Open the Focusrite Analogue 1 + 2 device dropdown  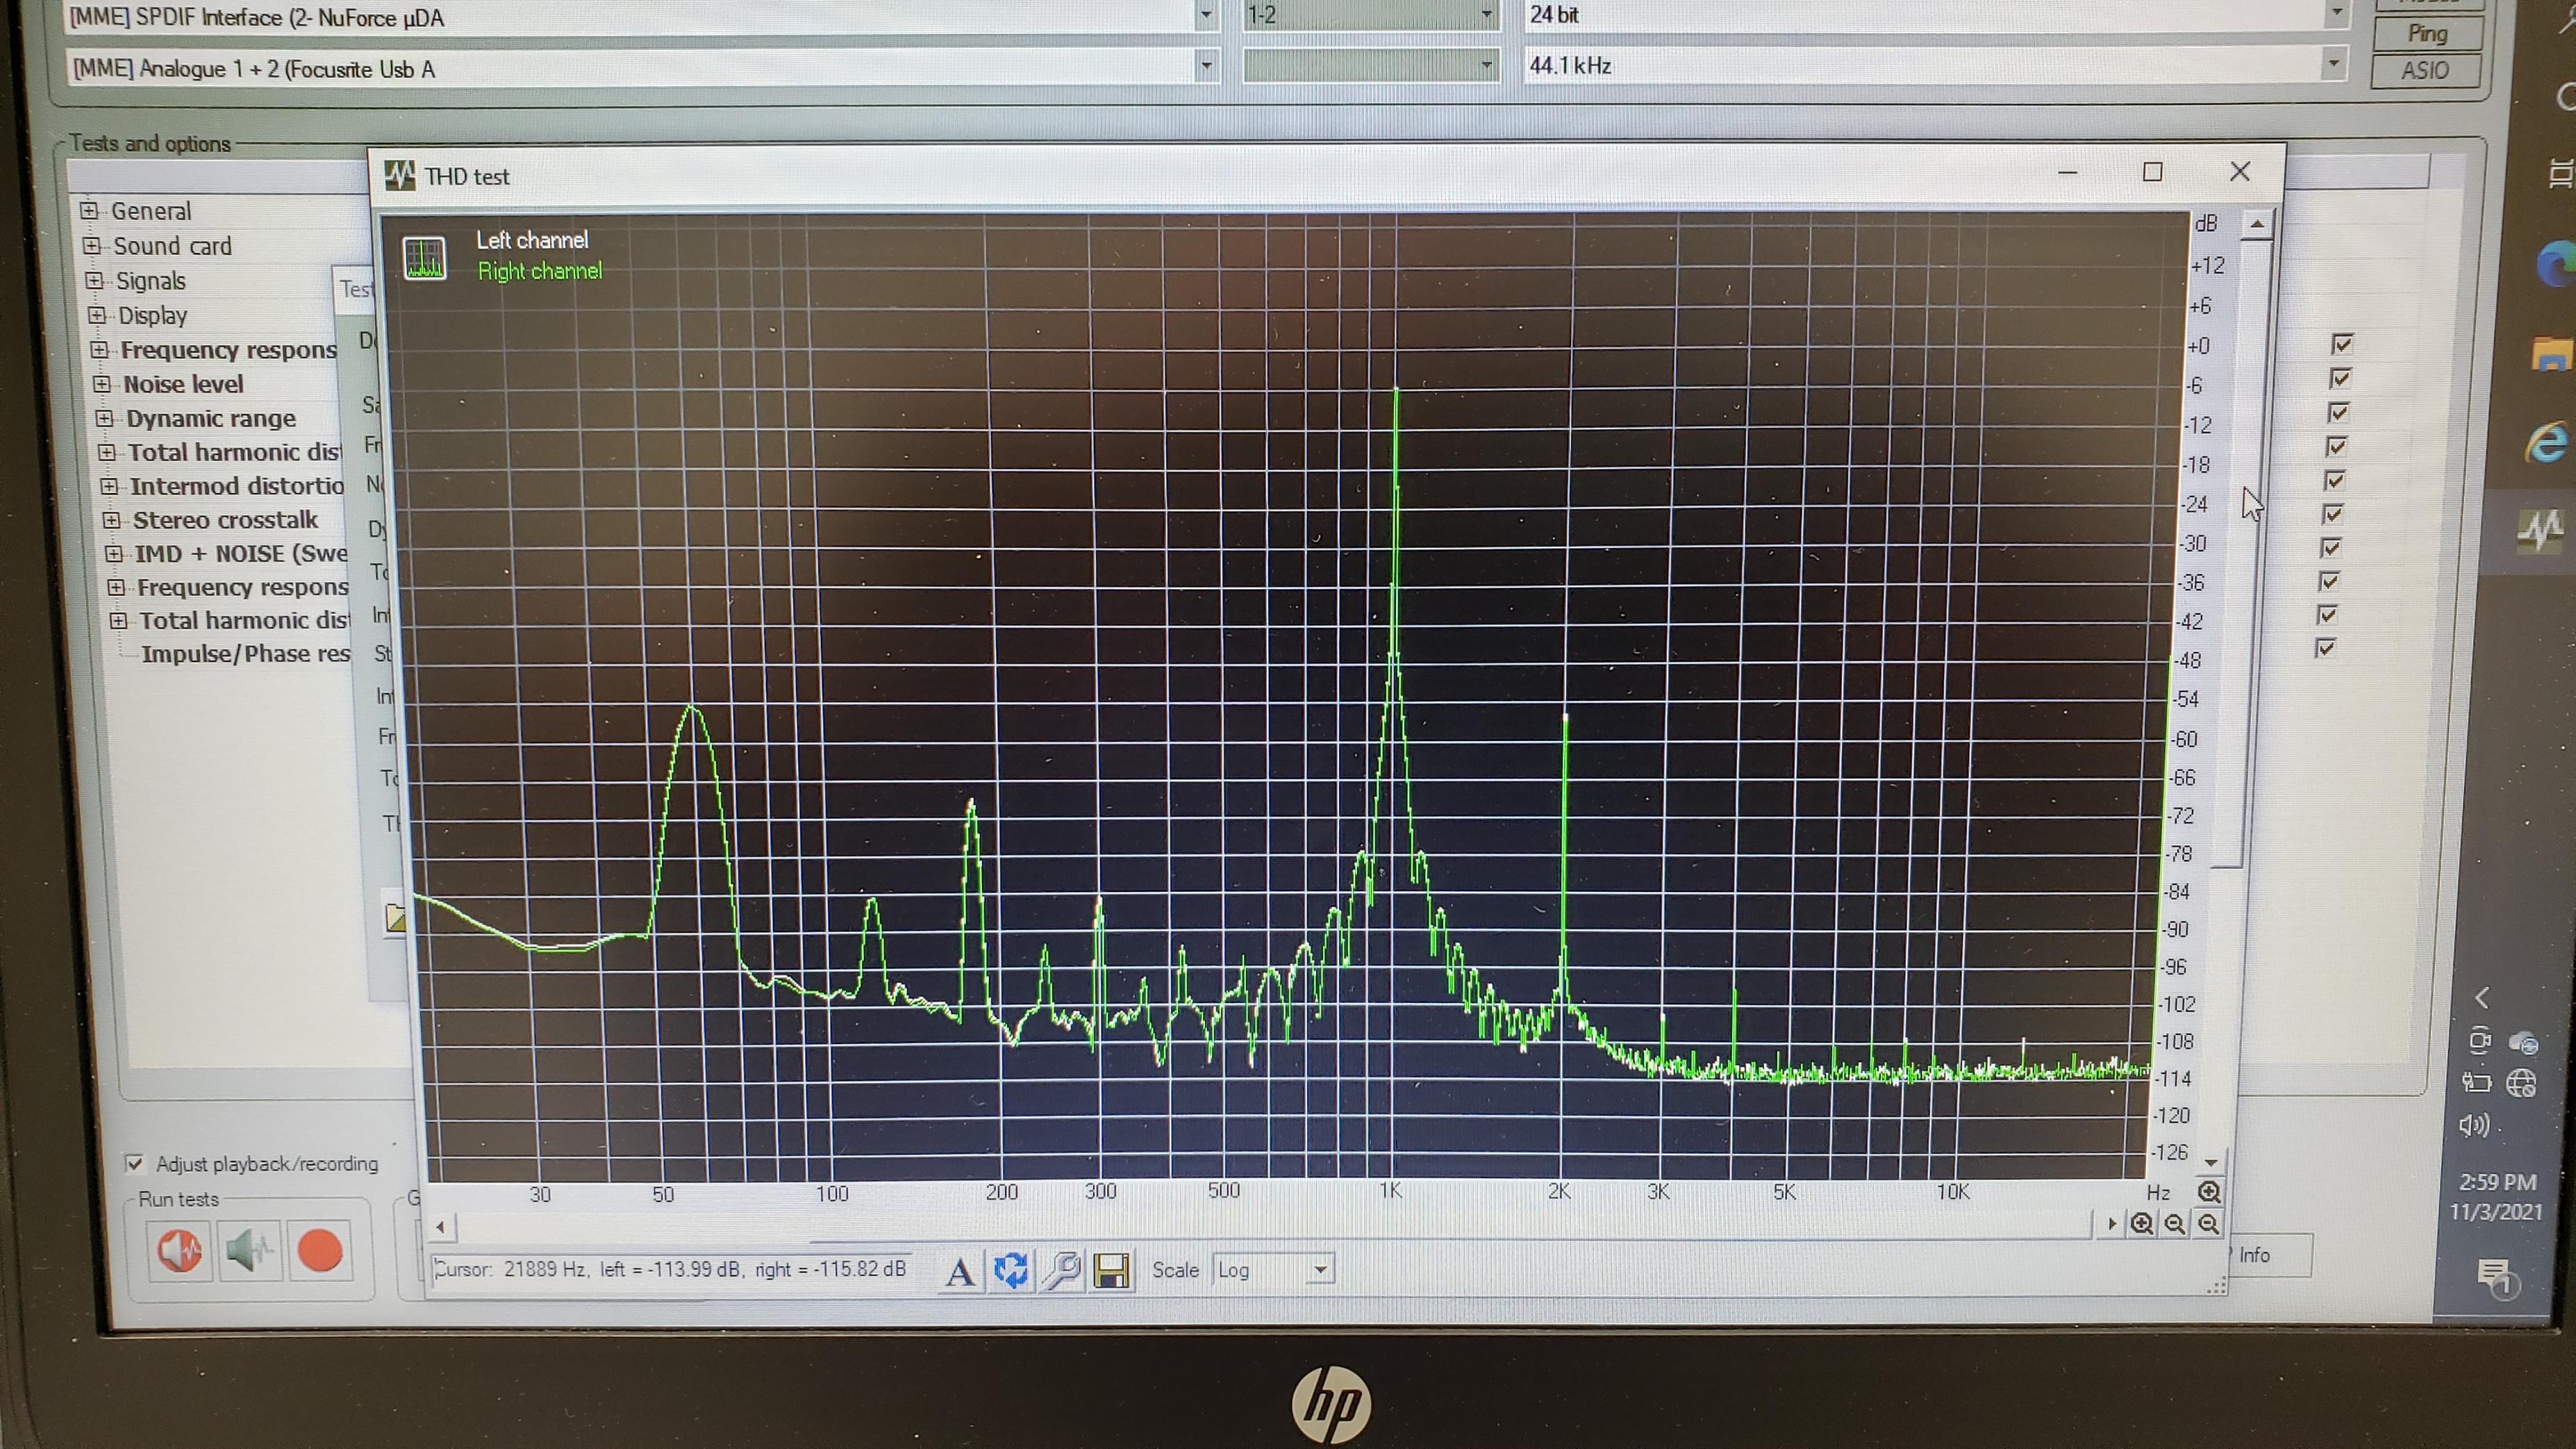coord(1206,66)
